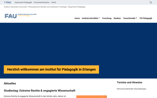
Task: Open FSI Pädagogik navigation item
Action: (146, 18)
